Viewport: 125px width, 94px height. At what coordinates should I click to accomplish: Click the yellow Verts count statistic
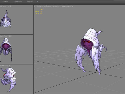[39, 13]
